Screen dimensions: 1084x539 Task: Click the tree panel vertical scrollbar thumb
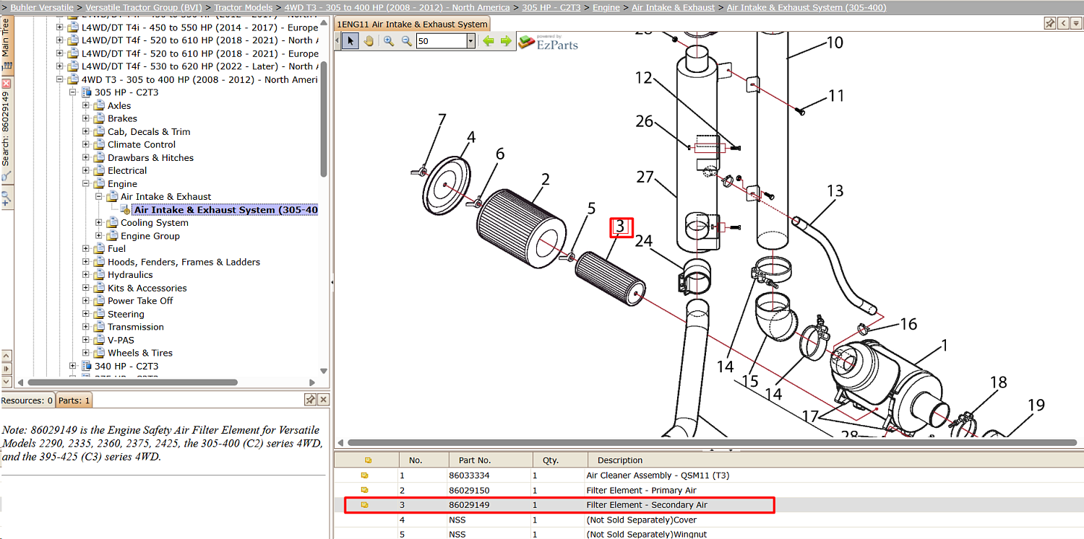coord(324,119)
